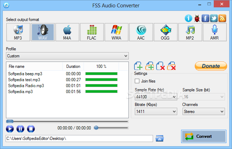This screenshot has height=149, width=232.
Task: Add a folder with the plus icon
Action: (x=150, y=66)
